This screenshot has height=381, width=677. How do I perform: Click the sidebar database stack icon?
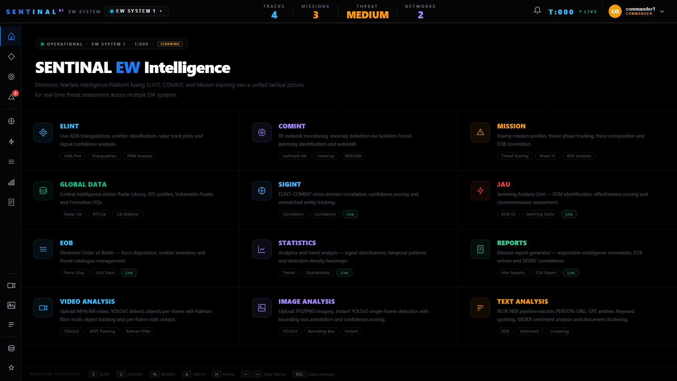(x=11, y=348)
